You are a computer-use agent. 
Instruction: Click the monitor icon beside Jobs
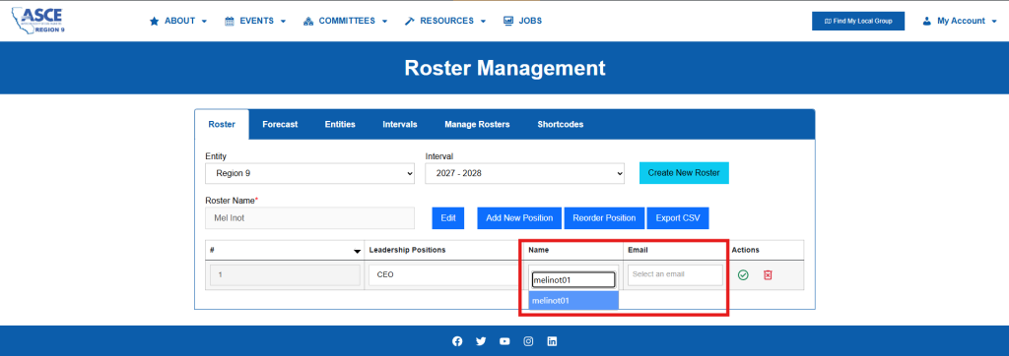pyautogui.click(x=508, y=21)
